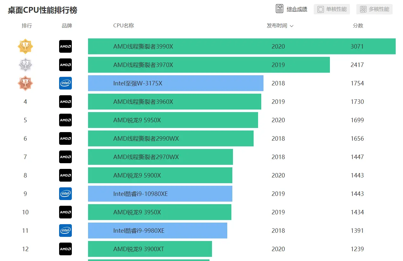403x261 pixels.
Task: Open the 发布时间 sort dropdown arrow
Action: point(291,26)
